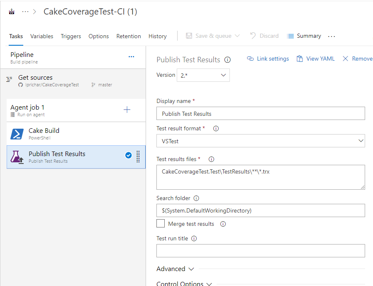Click the View YAML button
This screenshot has width=373, height=286.
pos(316,59)
